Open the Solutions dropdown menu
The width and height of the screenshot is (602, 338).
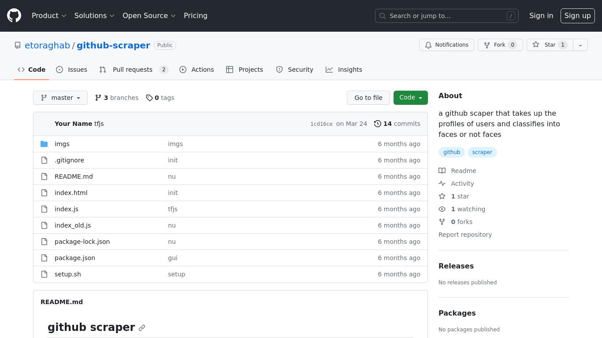[94, 15]
